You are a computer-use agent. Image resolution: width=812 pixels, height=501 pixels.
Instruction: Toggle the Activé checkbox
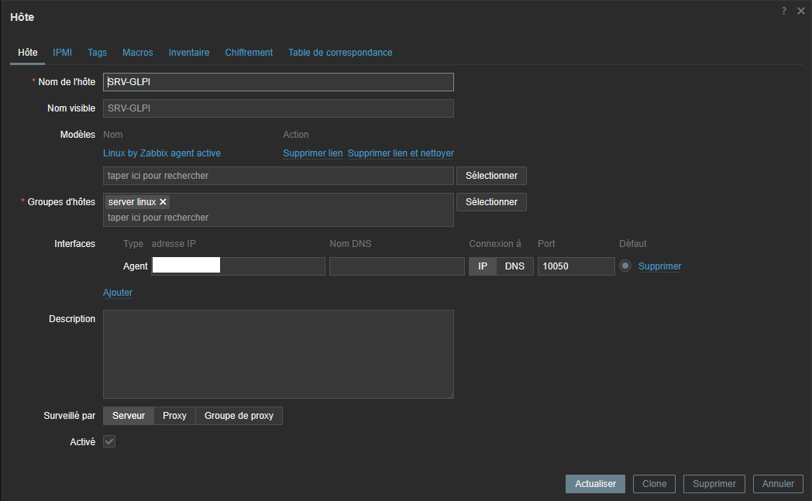109,442
